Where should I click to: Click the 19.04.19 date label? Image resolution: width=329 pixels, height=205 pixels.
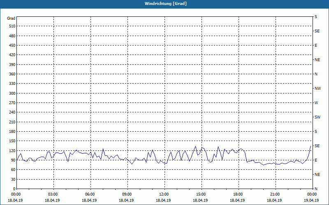click(311, 200)
